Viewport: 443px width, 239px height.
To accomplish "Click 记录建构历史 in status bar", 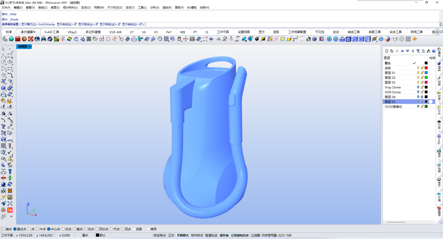I will (240, 235).
